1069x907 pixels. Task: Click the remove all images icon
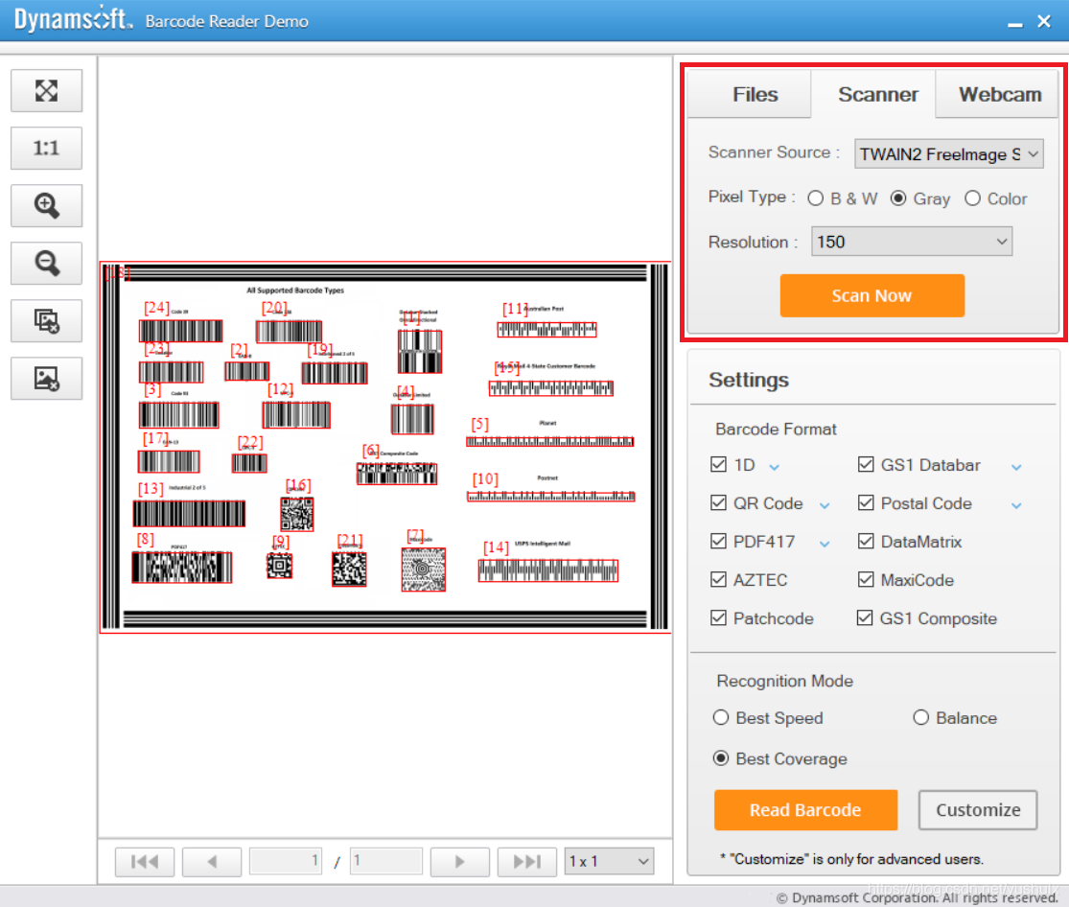tap(46, 320)
